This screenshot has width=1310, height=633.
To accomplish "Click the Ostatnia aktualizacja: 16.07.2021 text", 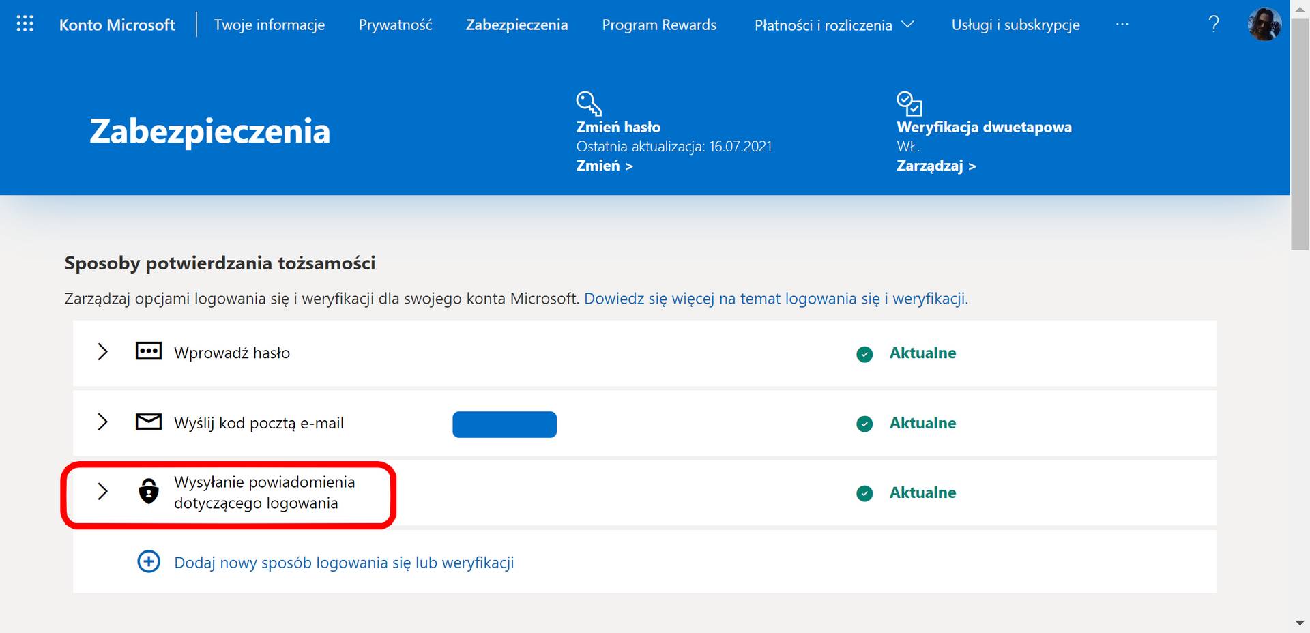I will pyautogui.click(x=673, y=147).
